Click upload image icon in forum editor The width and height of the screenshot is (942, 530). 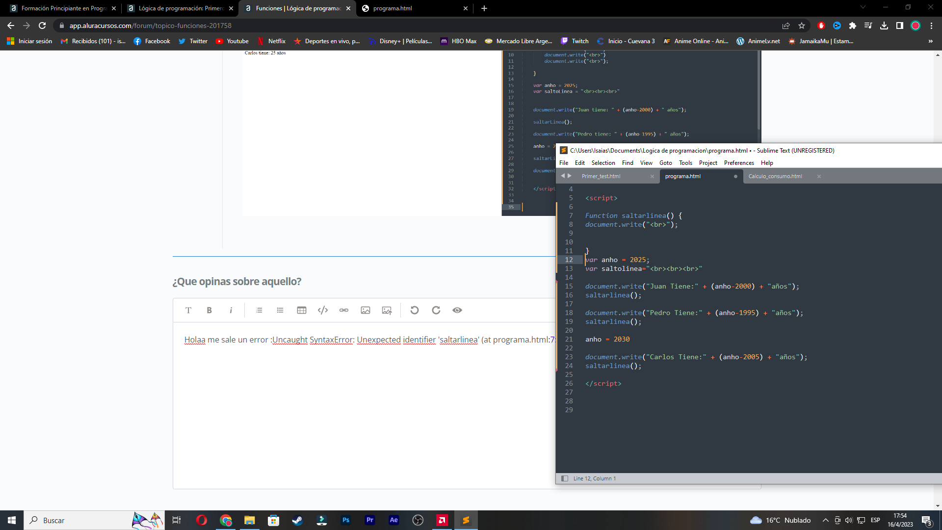387,310
